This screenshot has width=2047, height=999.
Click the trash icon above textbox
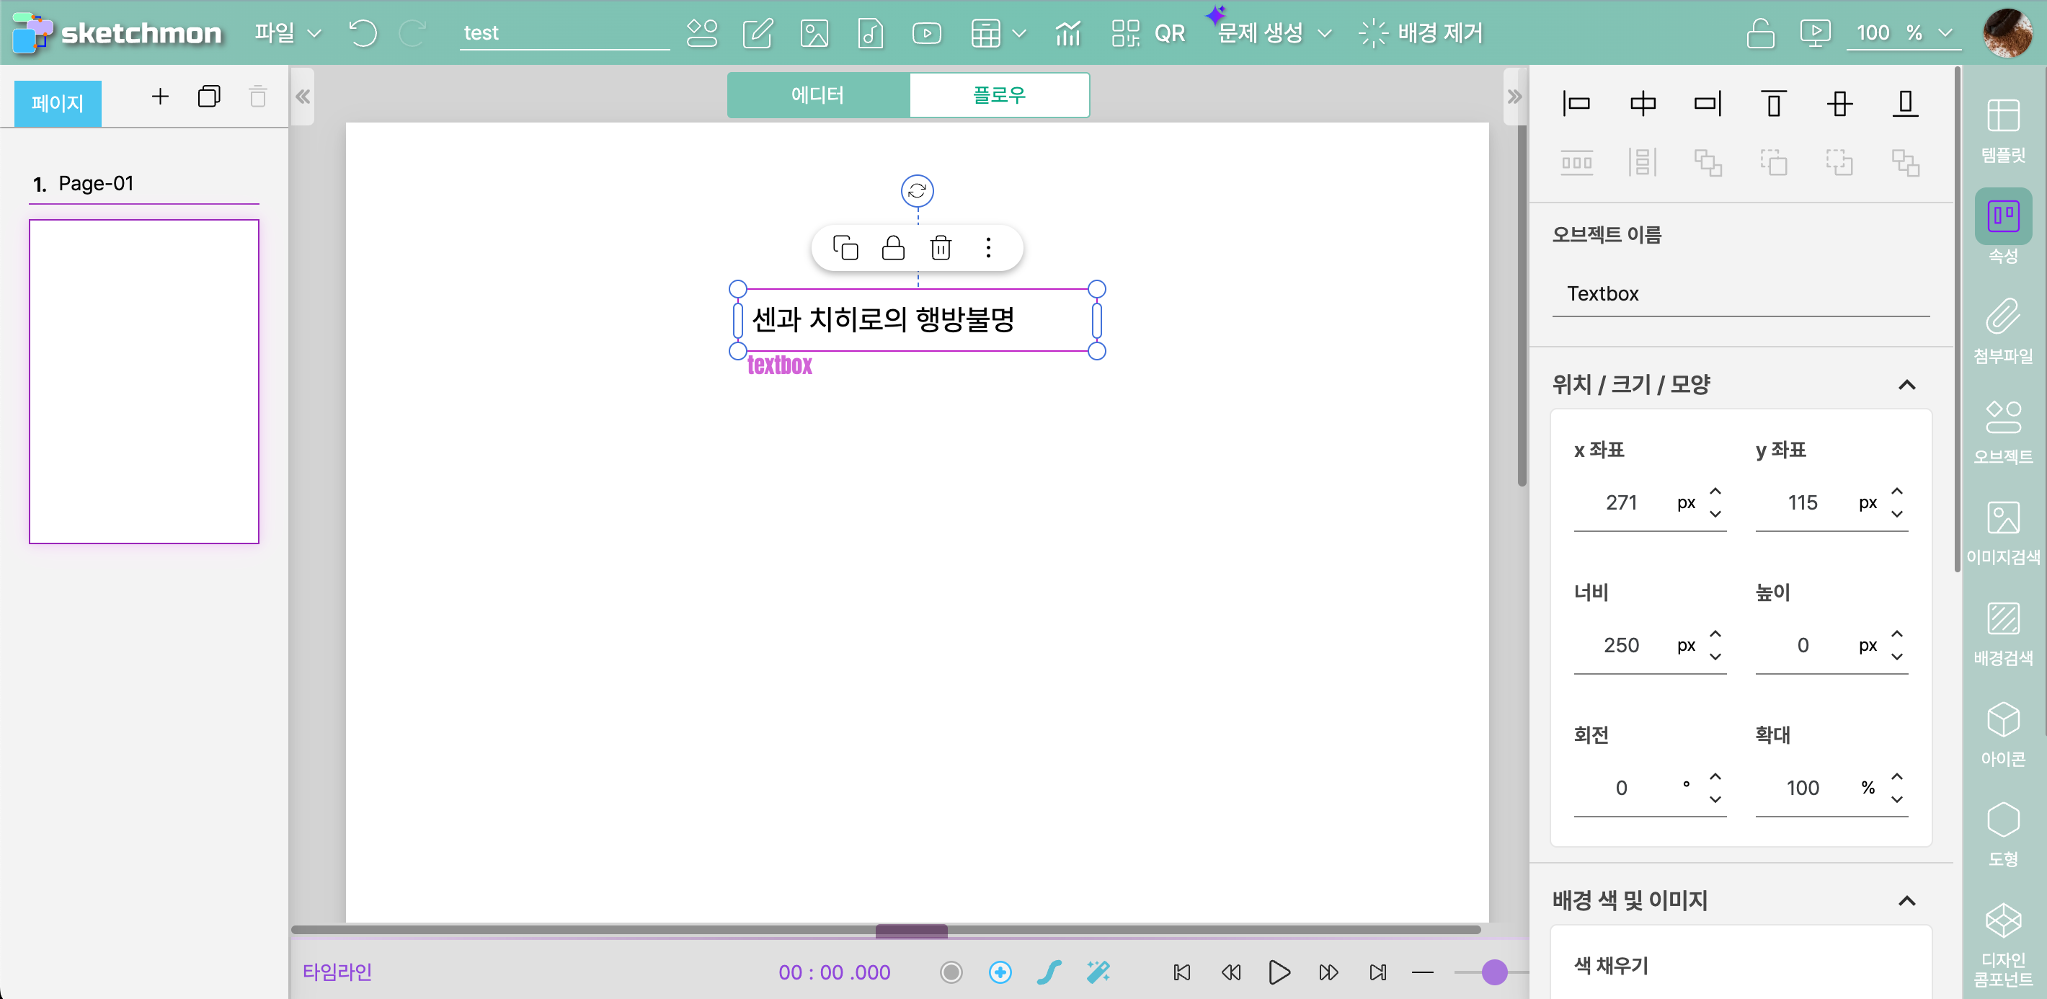click(x=941, y=248)
